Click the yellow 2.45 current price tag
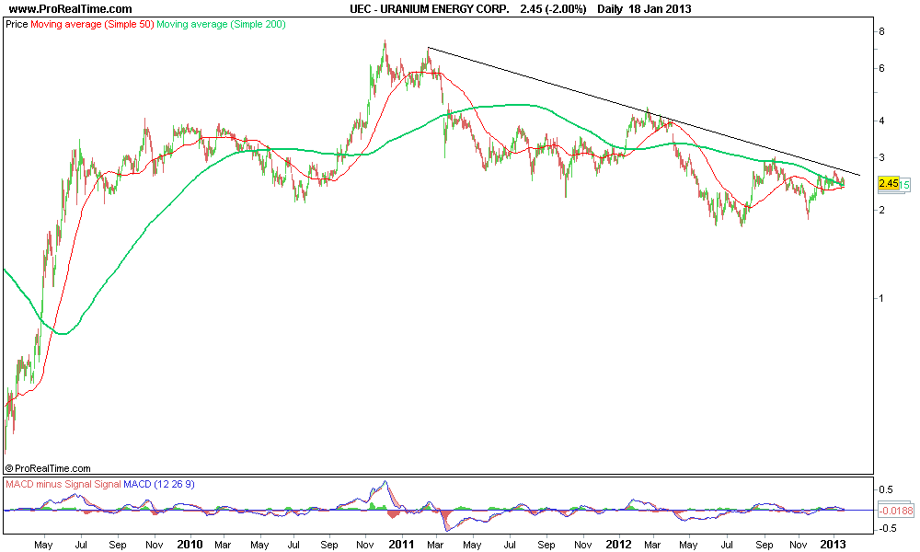Screen dimensions: 920x552 click(889, 184)
